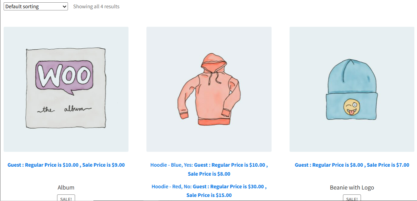Open the Default sorting dropdown
This screenshot has height=201, width=417.
36,6
